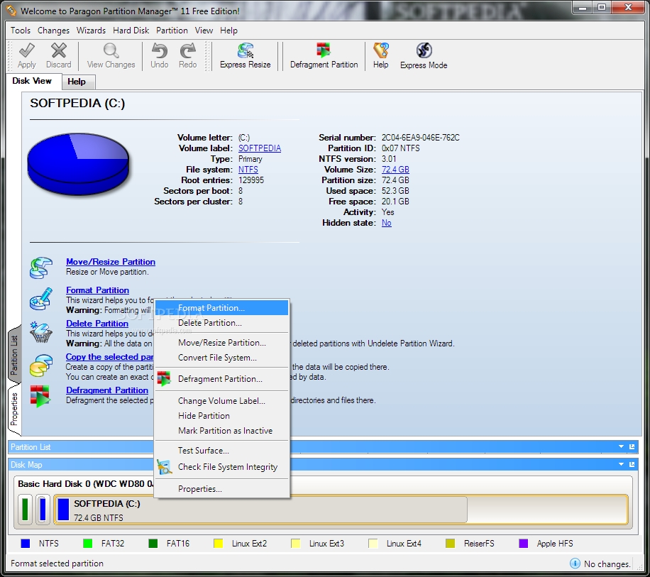Collapse the Disk Map panel arrow
The image size is (650, 577).
click(x=621, y=464)
